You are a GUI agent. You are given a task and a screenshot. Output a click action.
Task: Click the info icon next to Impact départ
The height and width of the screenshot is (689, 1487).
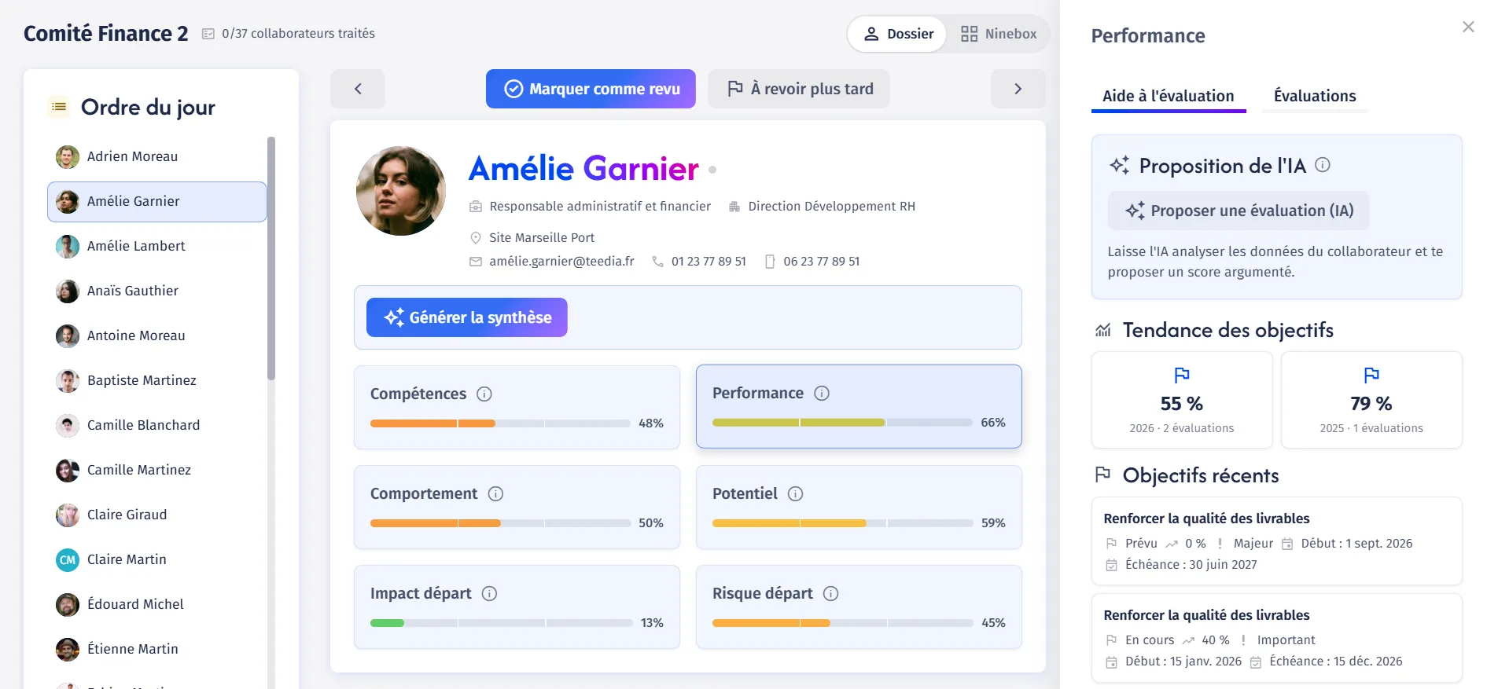[489, 594]
